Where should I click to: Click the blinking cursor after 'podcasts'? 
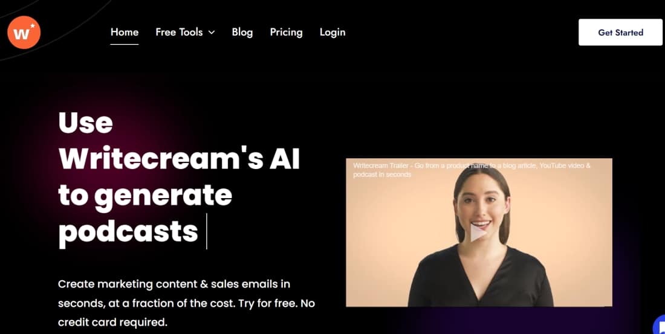207,231
